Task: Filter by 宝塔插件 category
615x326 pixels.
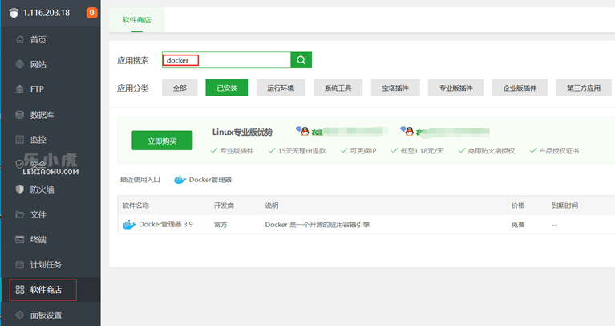Action: (x=395, y=88)
